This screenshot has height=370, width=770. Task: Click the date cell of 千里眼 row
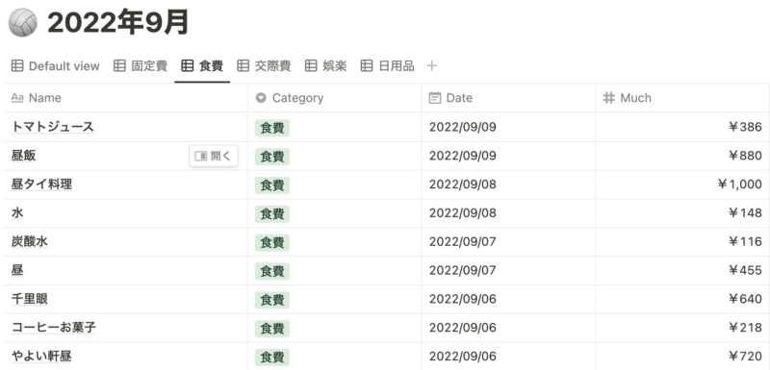[x=508, y=299]
